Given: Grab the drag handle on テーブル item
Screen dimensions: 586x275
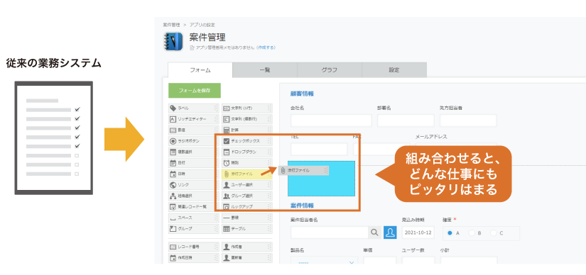Looking at the screenshot, I should tap(269, 228).
